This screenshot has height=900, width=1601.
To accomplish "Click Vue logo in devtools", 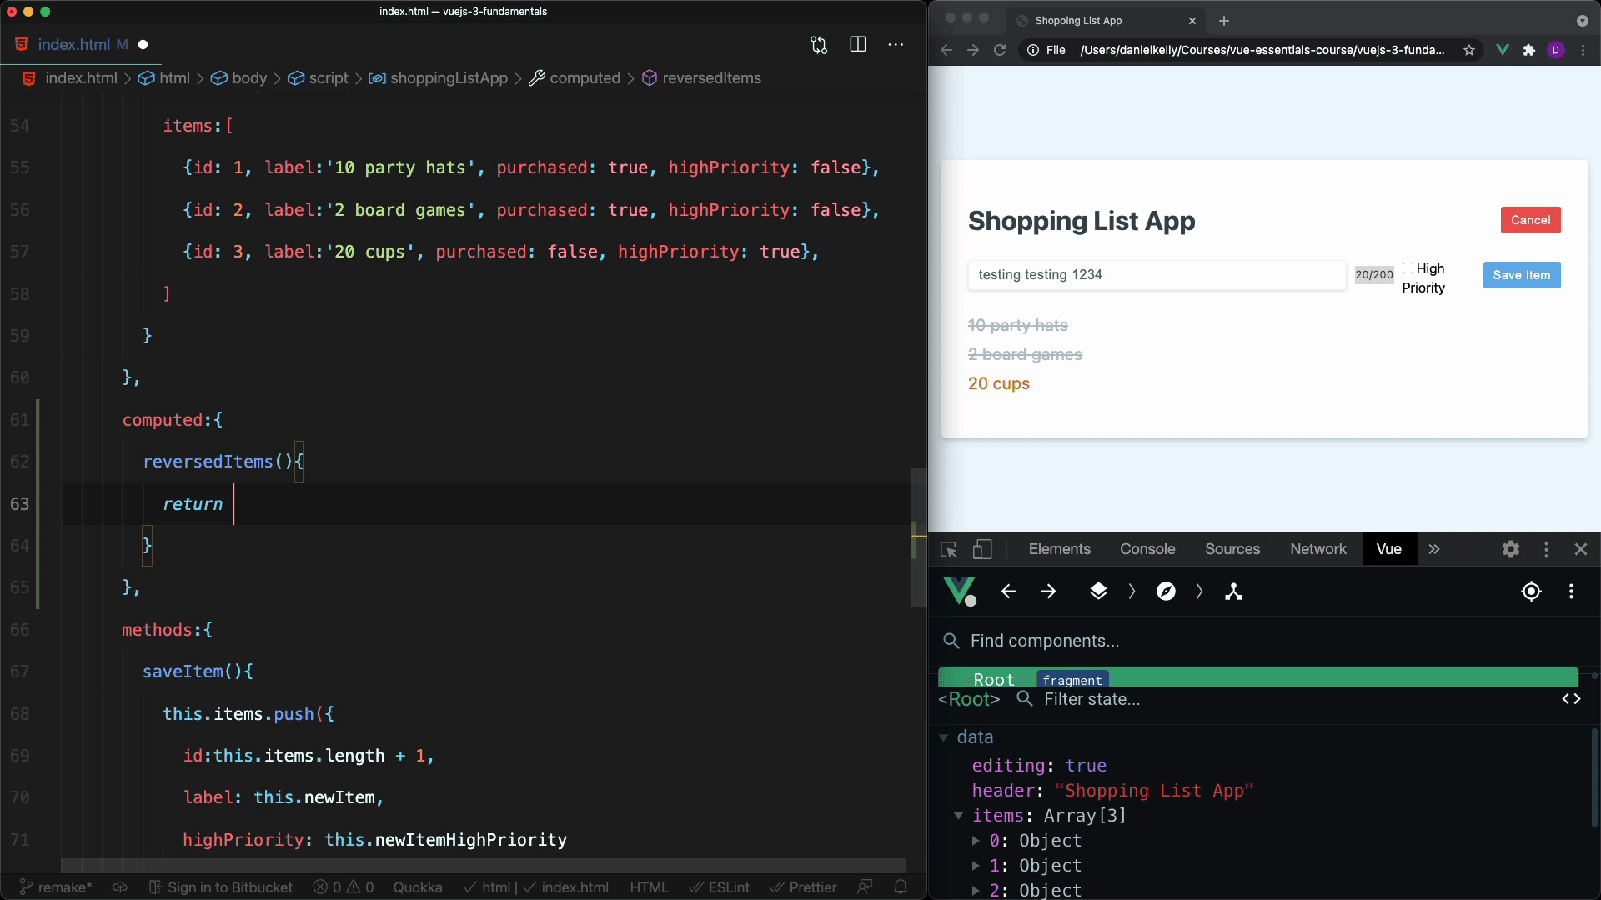I will click(x=960, y=591).
